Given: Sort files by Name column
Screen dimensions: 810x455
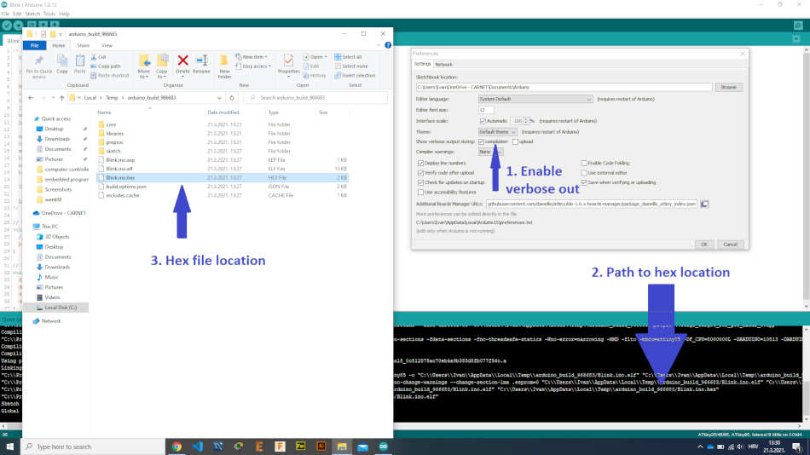Looking at the screenshot, I should click(104, 112).
